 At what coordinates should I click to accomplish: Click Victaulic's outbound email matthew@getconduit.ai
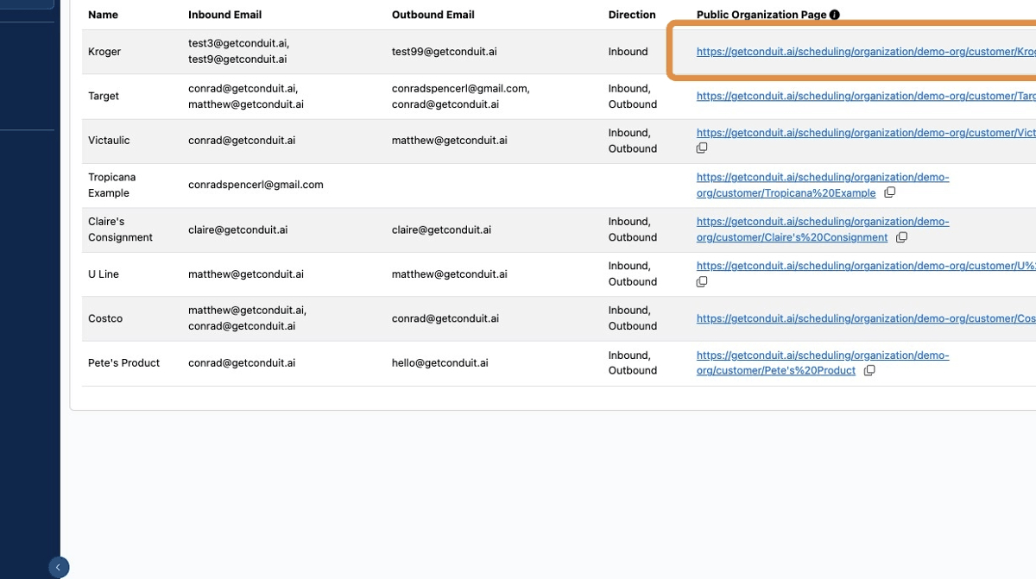(x=449, y=140)
